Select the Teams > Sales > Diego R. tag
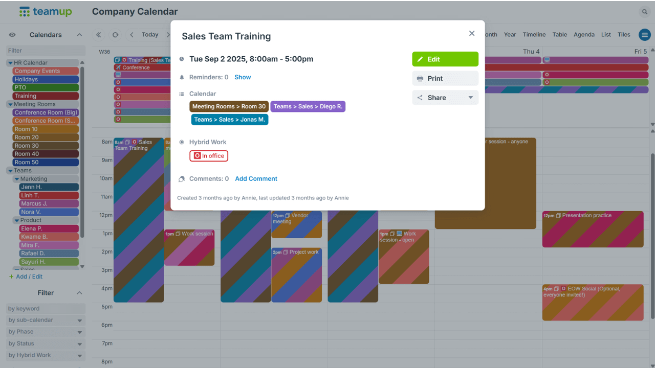The image size is (655, 368). click(308, 106)
